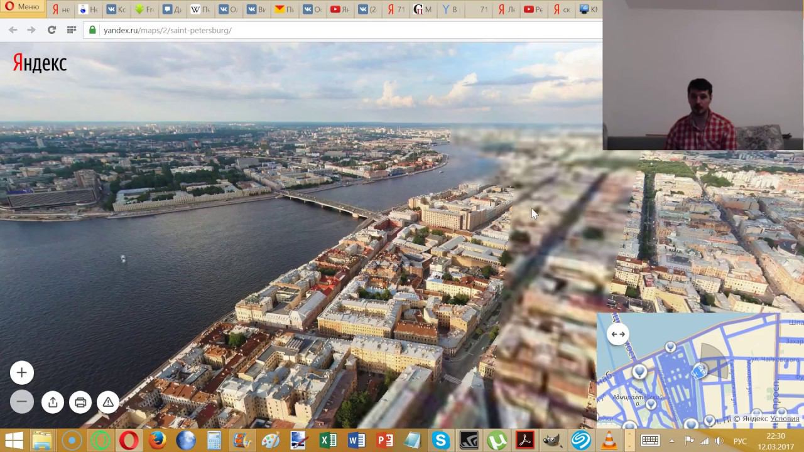Open the Opera Меню button
Image resolution: width=804 pixels, height=452 pixels.
pyautogui.click(x=23, y=7)
